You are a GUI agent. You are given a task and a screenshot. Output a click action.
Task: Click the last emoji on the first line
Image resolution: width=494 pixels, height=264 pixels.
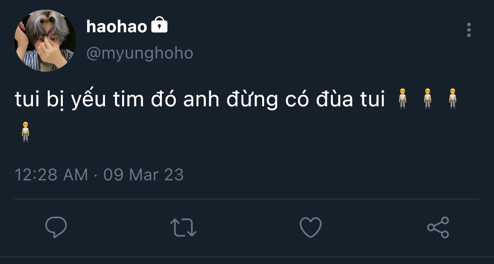(453, 100)
